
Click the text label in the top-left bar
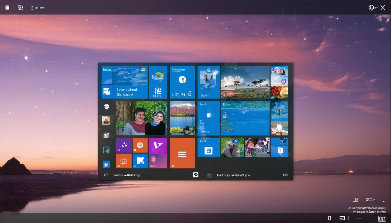point(37,8)
